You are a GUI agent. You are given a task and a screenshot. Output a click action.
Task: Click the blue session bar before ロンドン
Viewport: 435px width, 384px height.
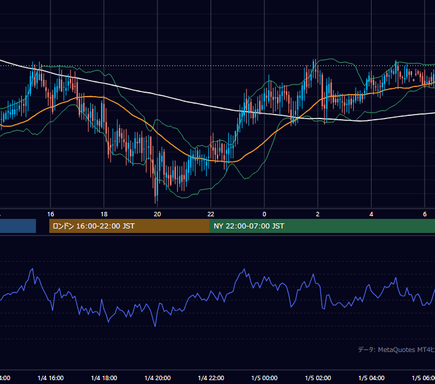coord(18,226)
